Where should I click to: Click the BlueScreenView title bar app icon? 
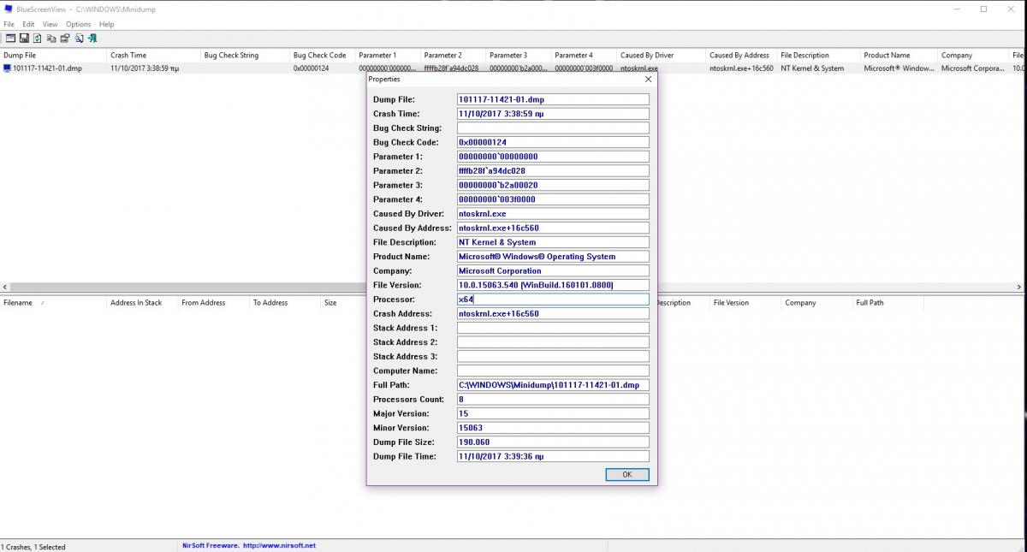tap(8, 9)
